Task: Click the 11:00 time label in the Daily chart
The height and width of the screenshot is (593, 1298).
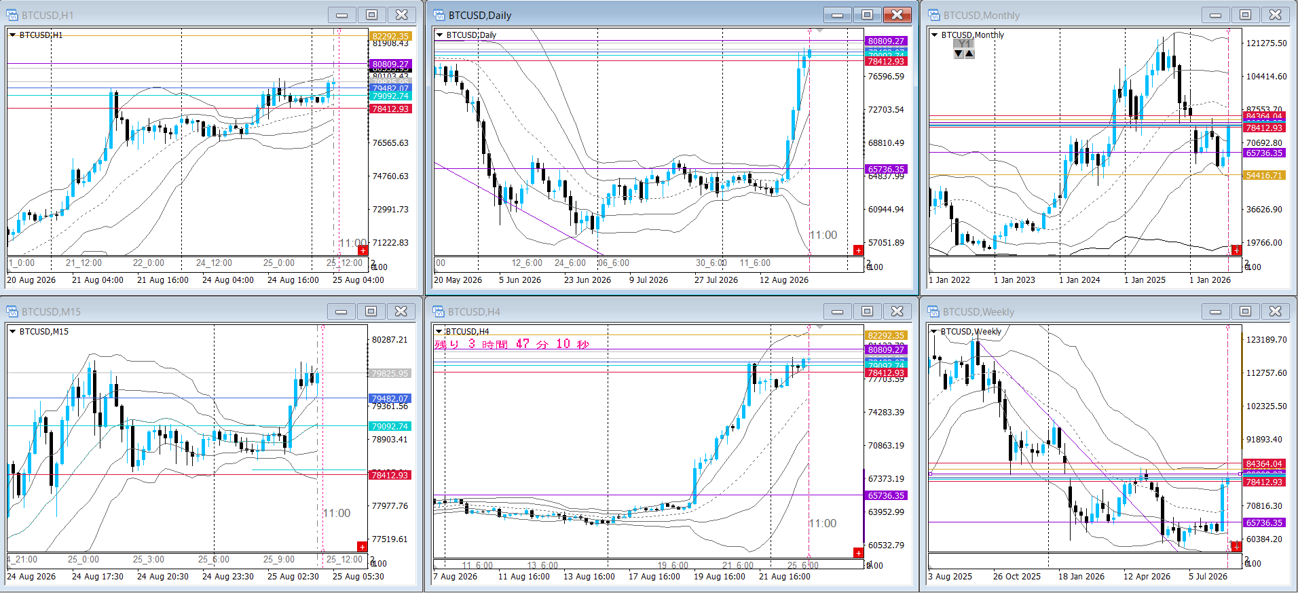Action: 823,235
